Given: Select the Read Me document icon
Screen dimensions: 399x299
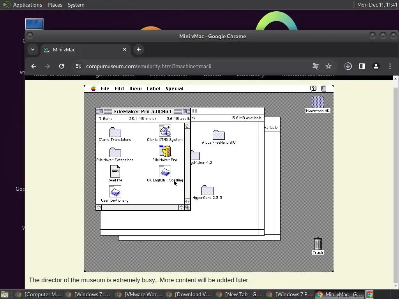Looking at the screenshot, I should click(x=115, y=171).
